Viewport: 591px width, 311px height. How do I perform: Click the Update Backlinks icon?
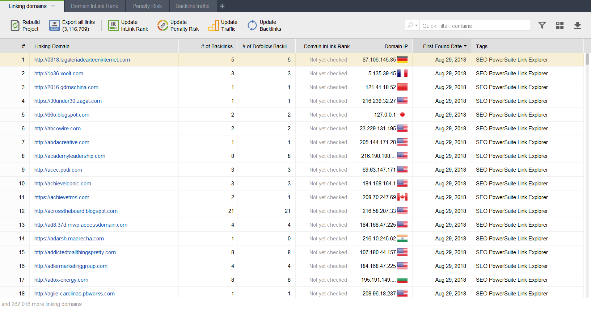(252, 25)
